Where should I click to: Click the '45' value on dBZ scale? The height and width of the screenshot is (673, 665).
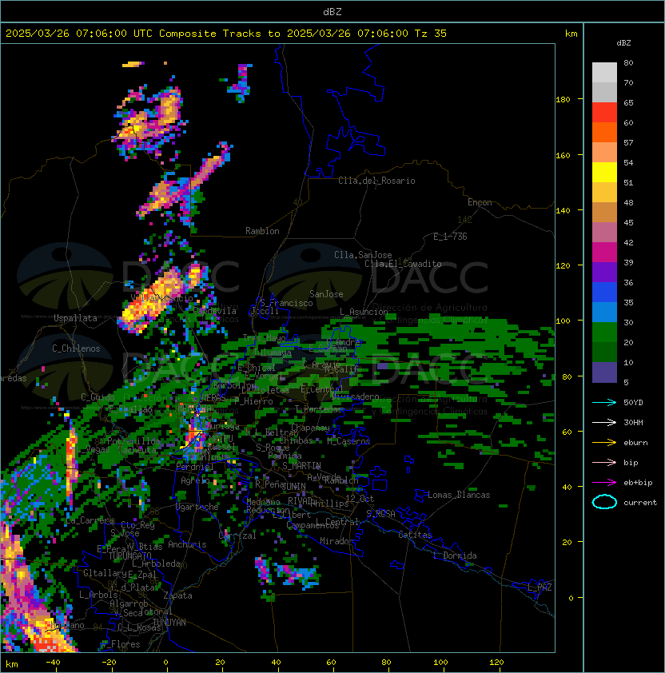(x=628, y=223)
